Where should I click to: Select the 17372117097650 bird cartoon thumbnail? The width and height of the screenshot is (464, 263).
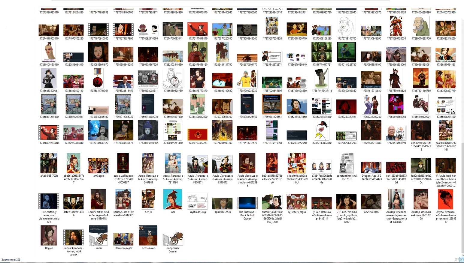pyautogui.click(x=322, y=130)
